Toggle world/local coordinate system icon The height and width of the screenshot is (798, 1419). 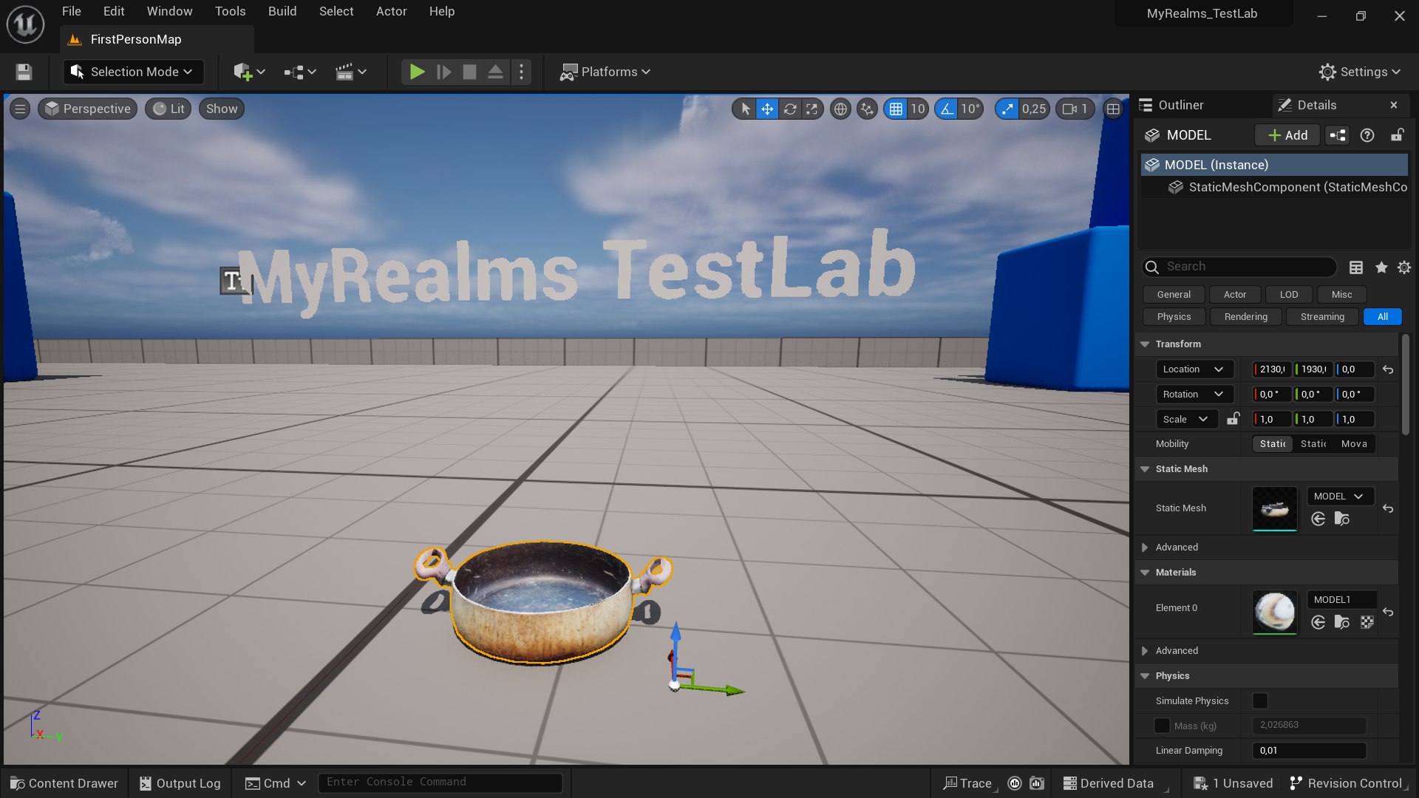[x=840, y=109]
